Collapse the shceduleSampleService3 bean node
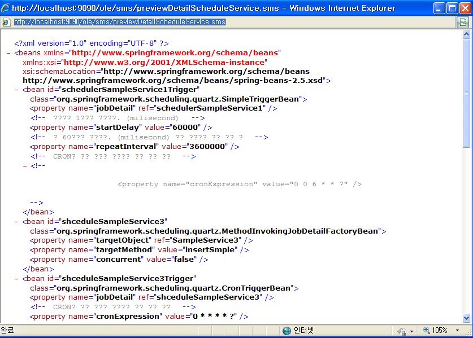The image size is (473, 338). [16, 221]
